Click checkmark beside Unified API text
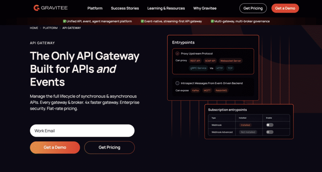Viewport: 322px width, 172px height. coord(64,21)
